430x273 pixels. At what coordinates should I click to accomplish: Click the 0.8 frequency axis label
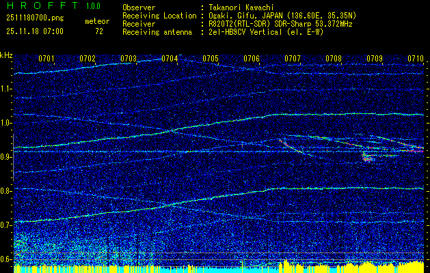5,191
